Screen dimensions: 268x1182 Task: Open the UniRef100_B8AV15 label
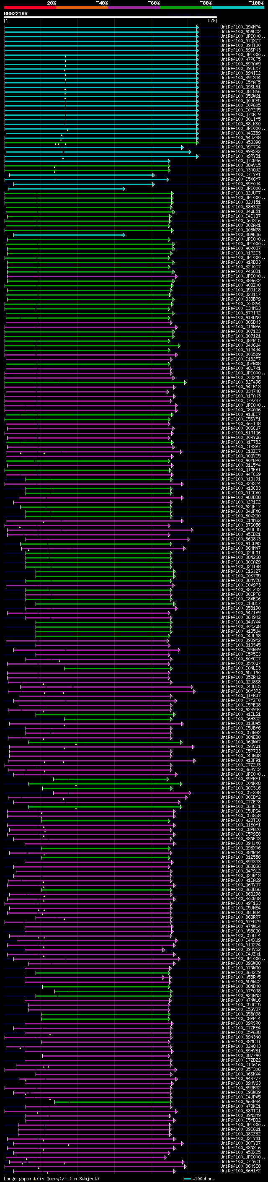[240, 165]
